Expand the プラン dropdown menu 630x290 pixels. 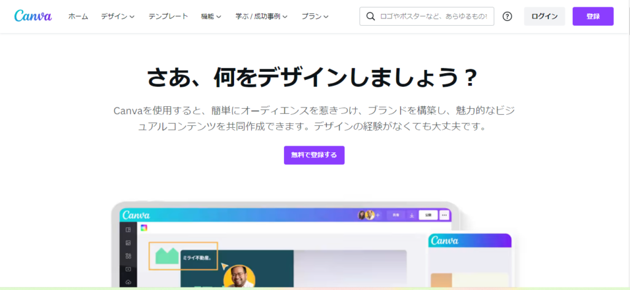click(x=315, y=17)
